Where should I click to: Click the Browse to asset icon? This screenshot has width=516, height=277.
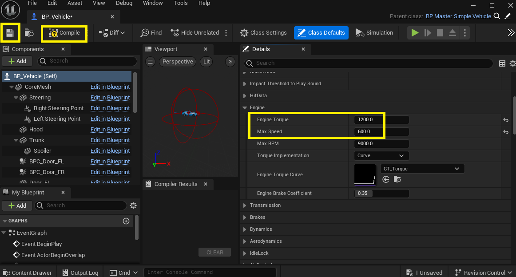[x=29, y=33]
